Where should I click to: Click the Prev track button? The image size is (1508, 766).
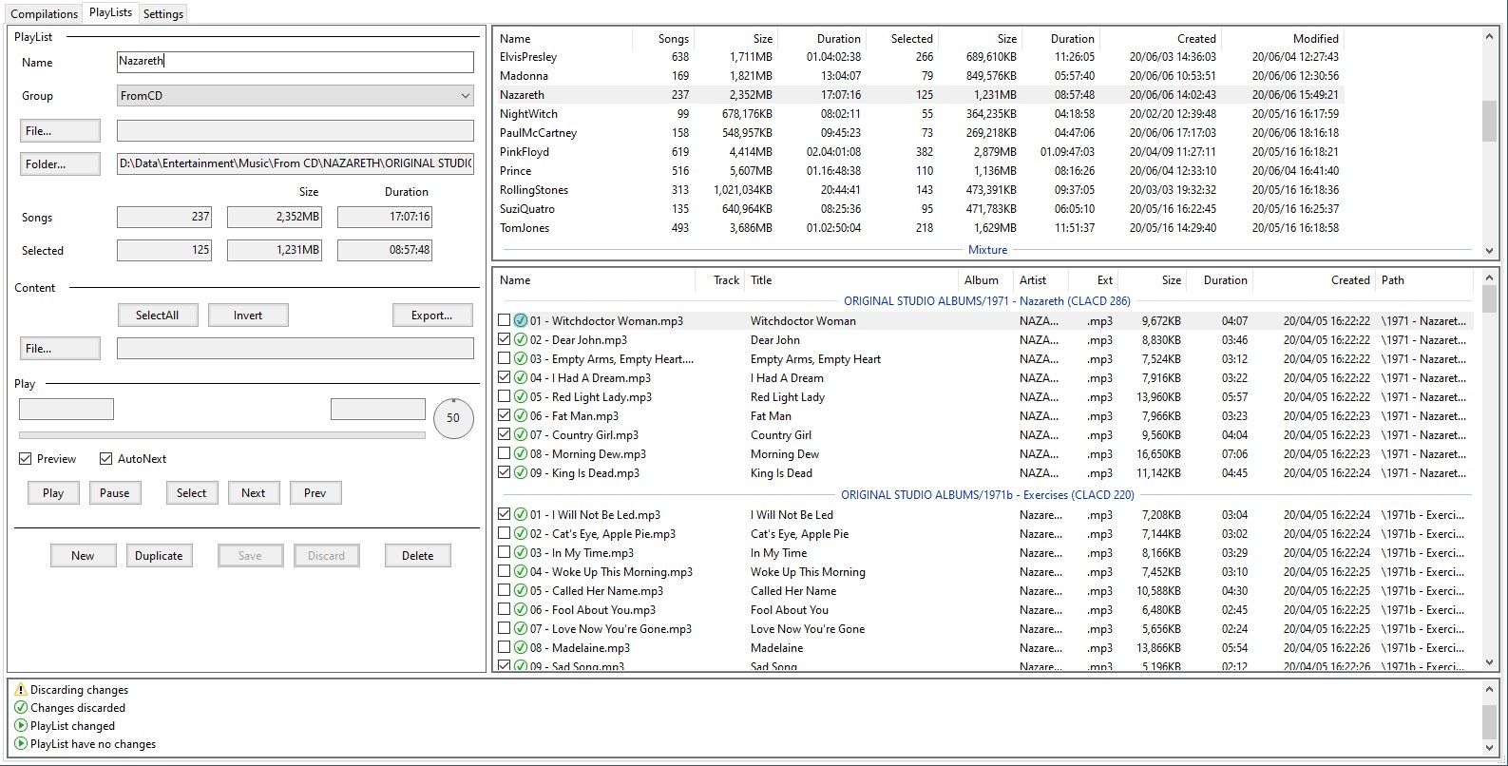(x=315, y=493)
